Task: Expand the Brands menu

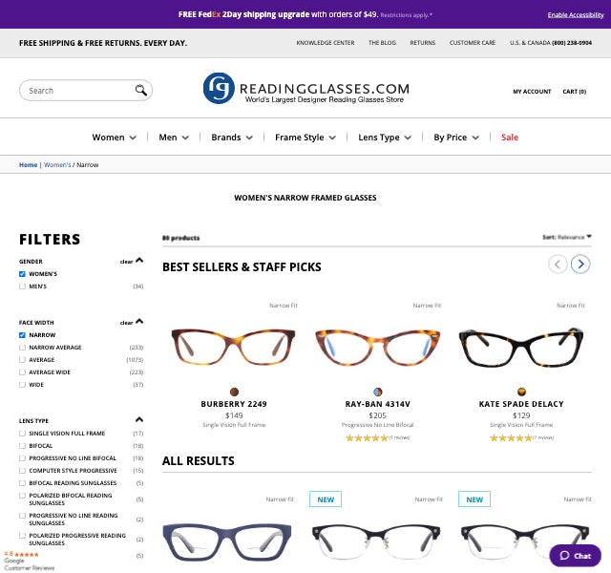Action: (232, 138)
